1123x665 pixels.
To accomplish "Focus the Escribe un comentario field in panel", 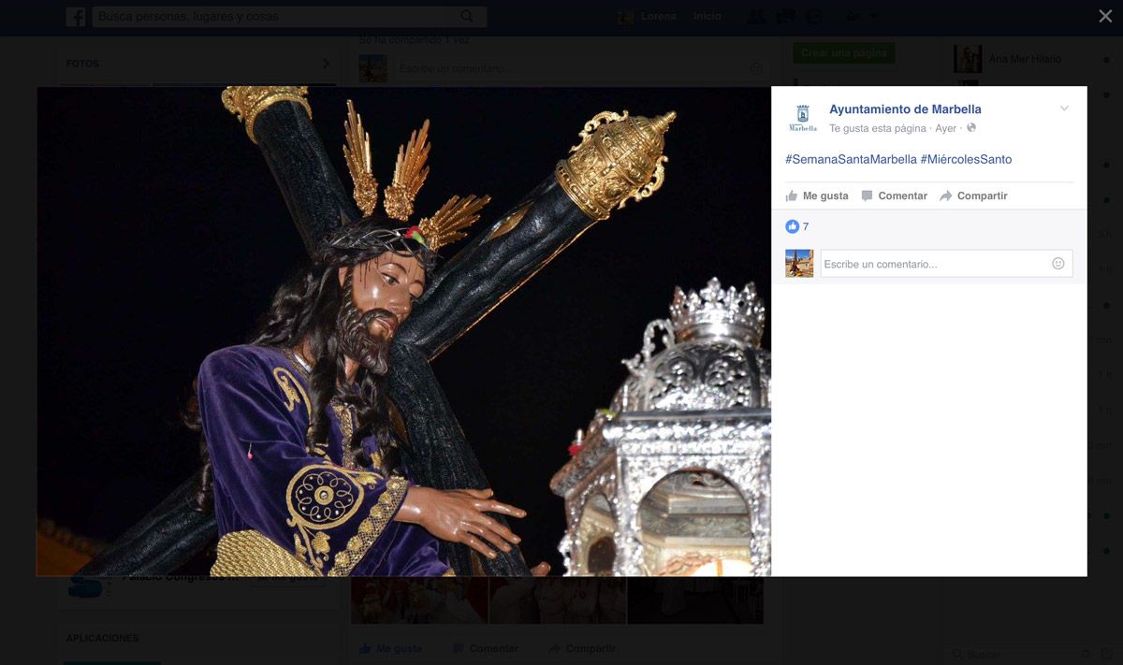I will pos(946,264).
